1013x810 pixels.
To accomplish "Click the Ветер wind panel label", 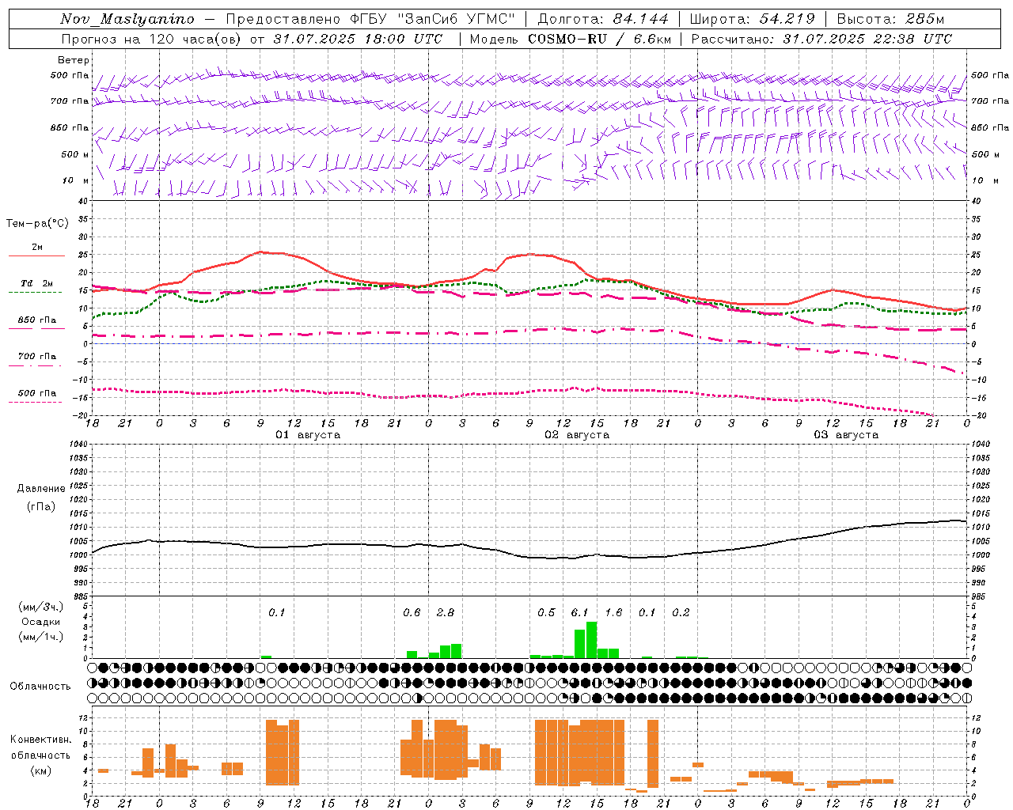I will tap(74, 60).
